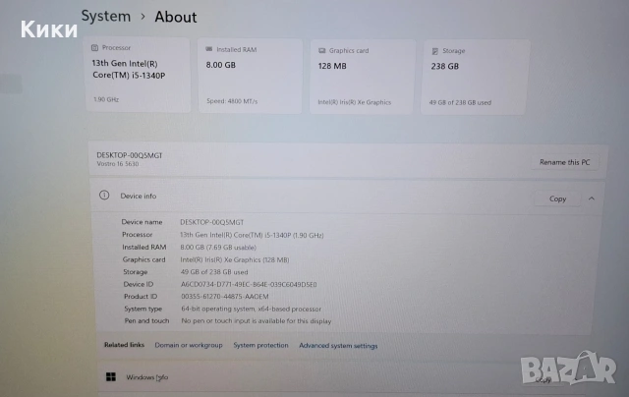Open Advanced system settings link

click(338, 346)
